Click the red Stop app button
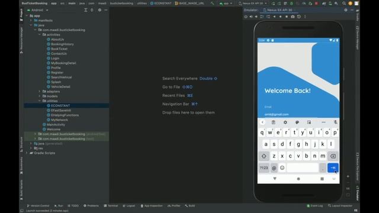This screenshot has height=213, width=379. click(316, 4)
